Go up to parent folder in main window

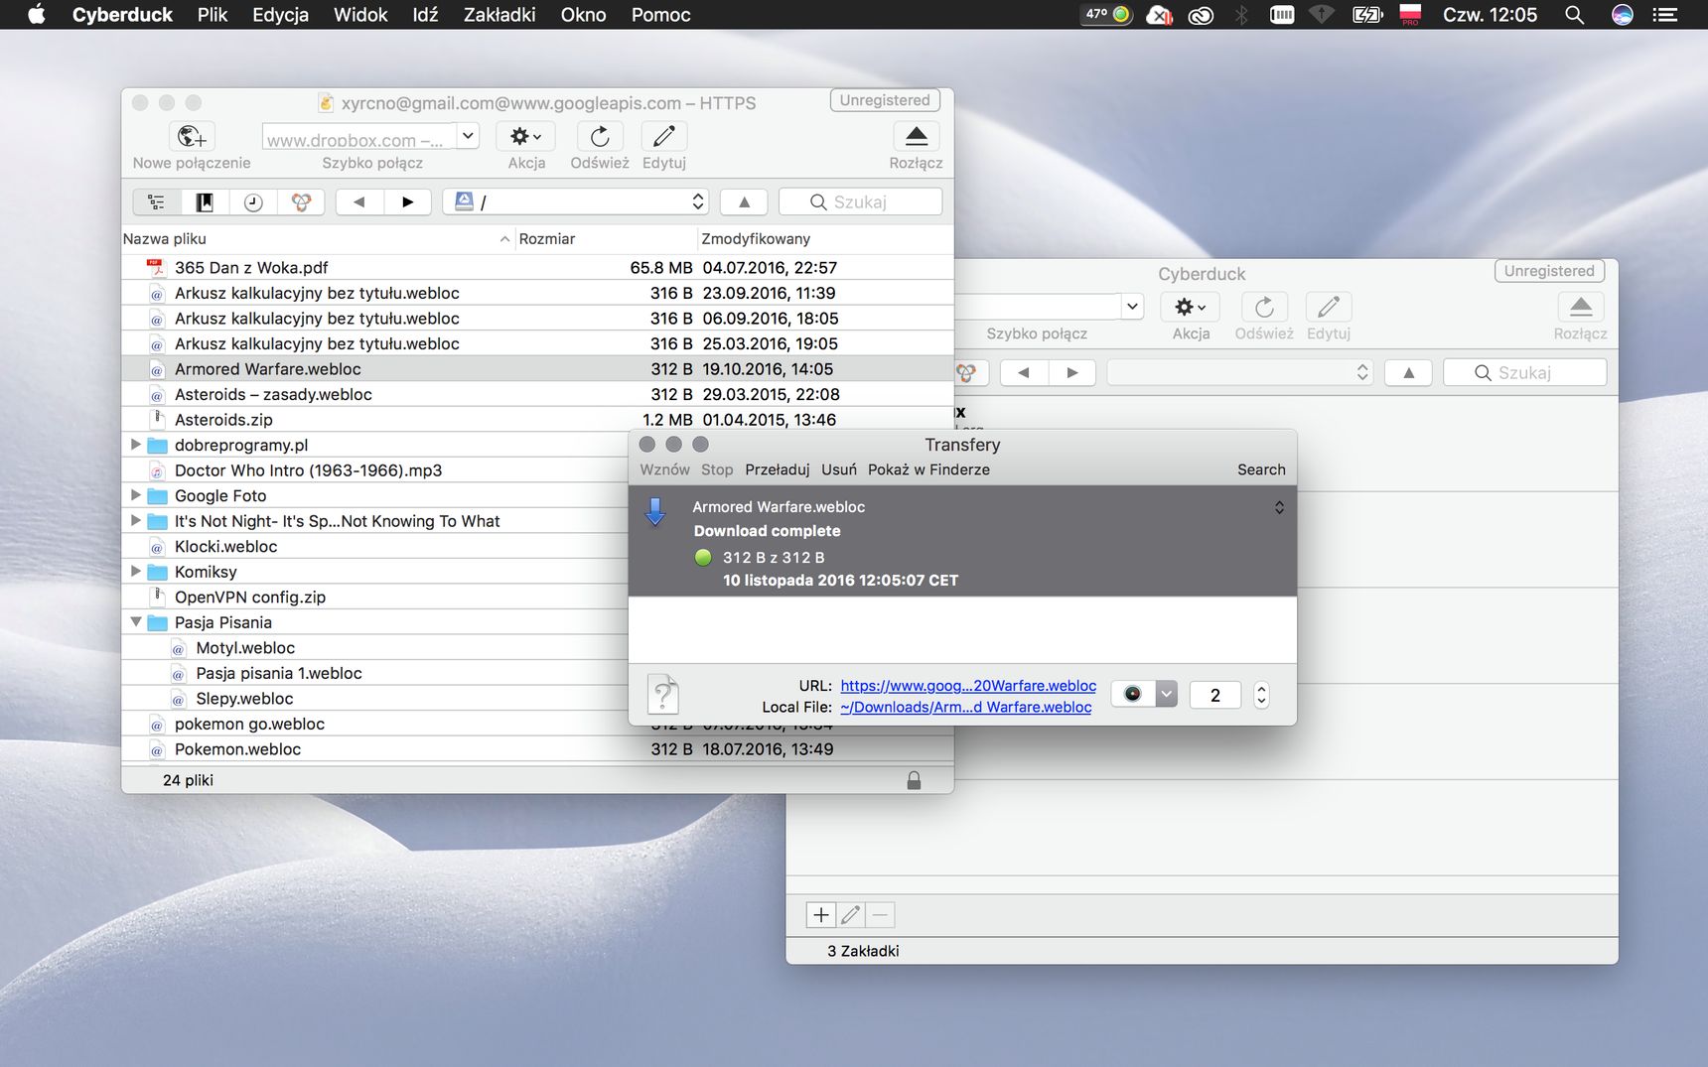click(745, 202)
